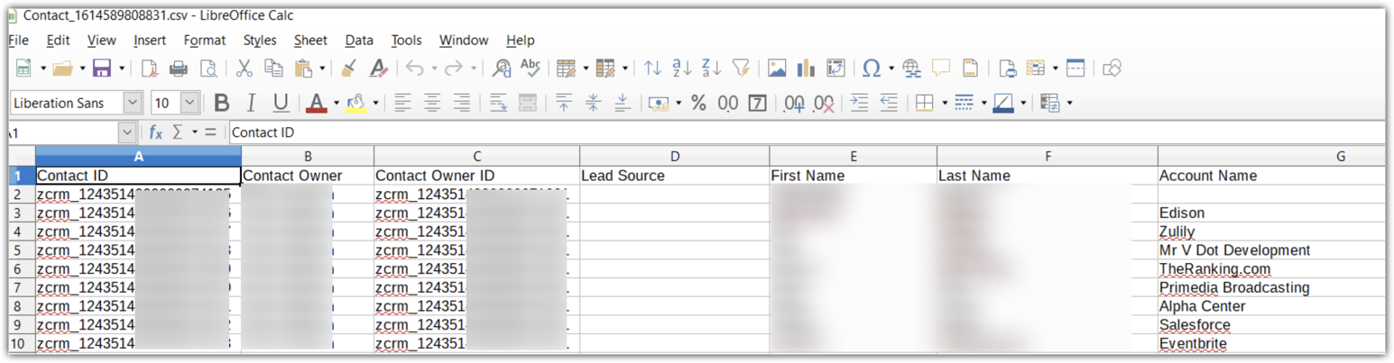Open the Data menu
The height and width of the screenshot is (363, 1394).
(x=358, y=41)
